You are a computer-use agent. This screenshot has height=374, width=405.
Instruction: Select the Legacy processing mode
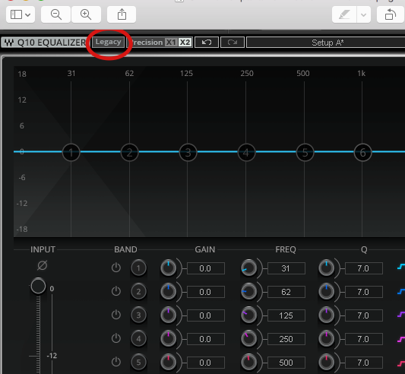pyautogui.click(x=108, y=42)
